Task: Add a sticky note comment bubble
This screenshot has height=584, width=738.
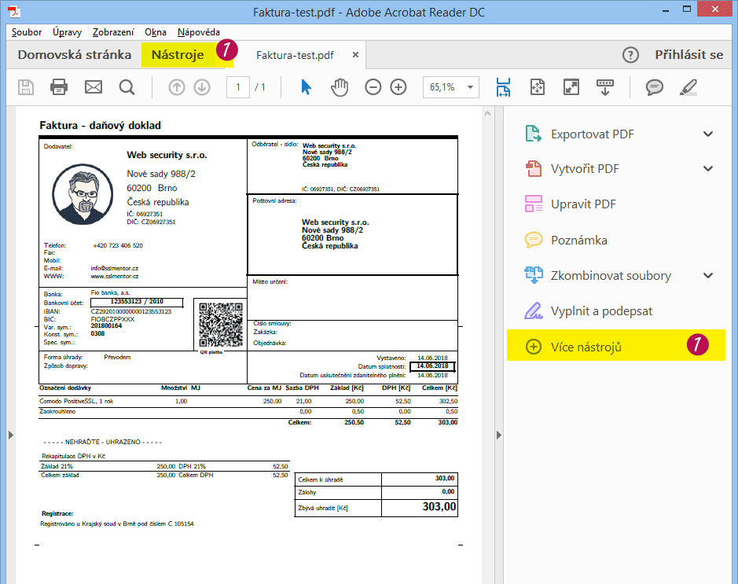Action: click(x=654, y=87)
